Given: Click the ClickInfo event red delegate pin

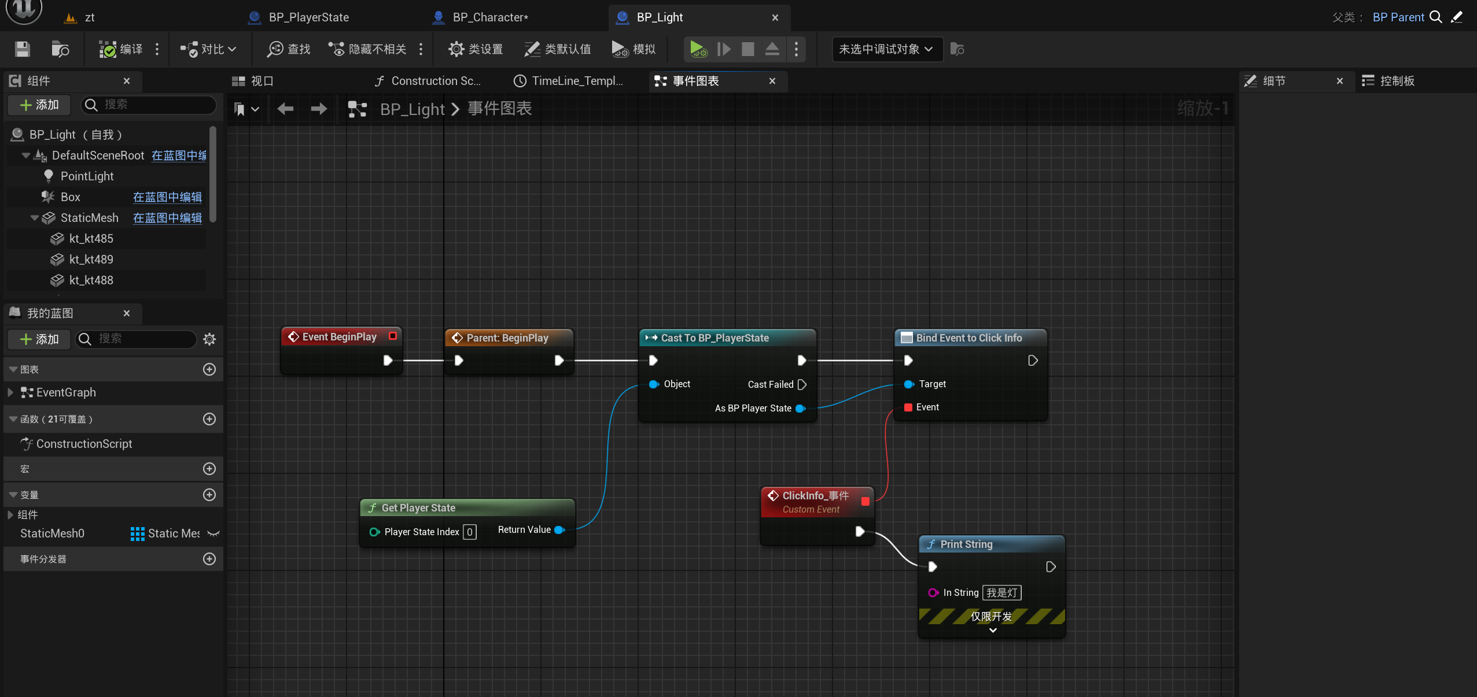Looking at the screenshot, I should (865, 501).
